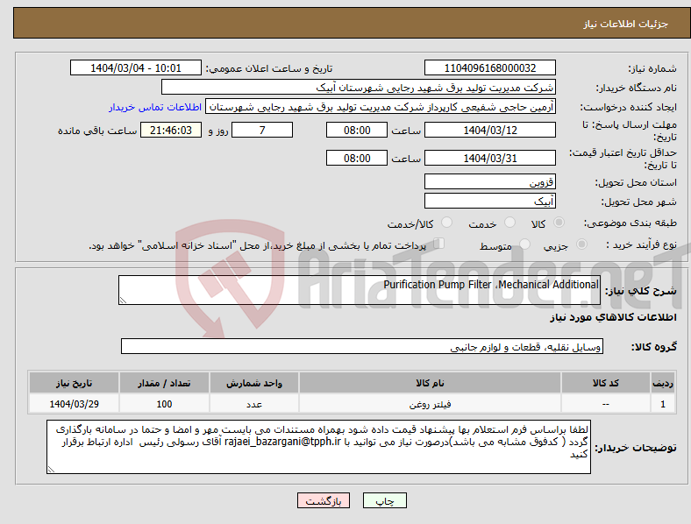The height and width of the screenshot is (524, 691).
Task: Click the واحد شمارش column header
Action: coord(254,383)
